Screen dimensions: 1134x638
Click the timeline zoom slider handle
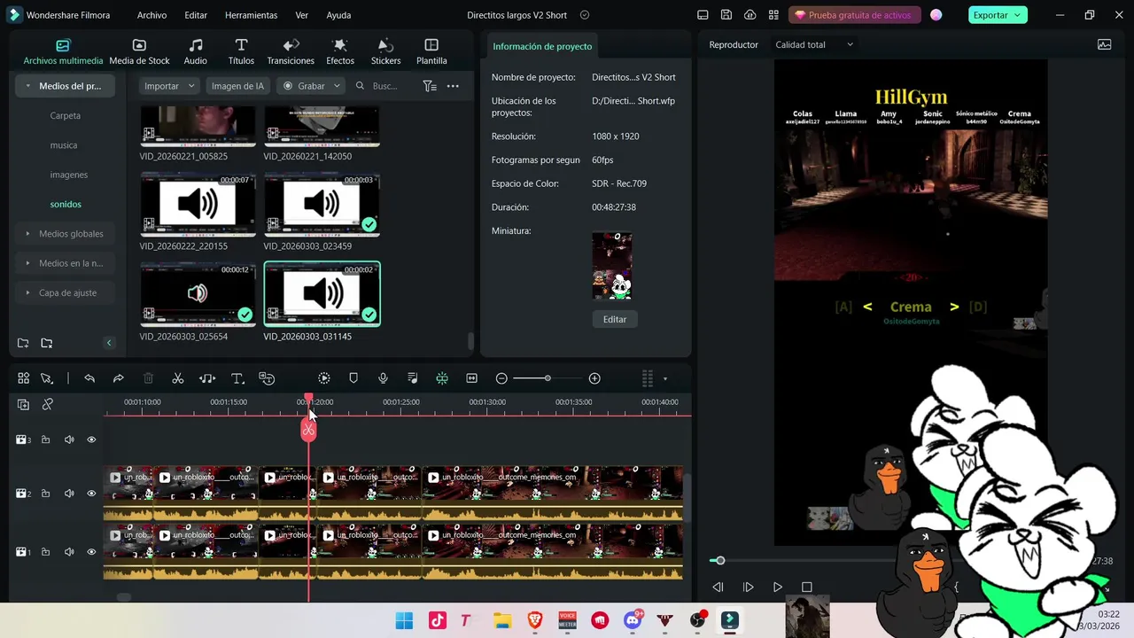[x=548, y=378]
